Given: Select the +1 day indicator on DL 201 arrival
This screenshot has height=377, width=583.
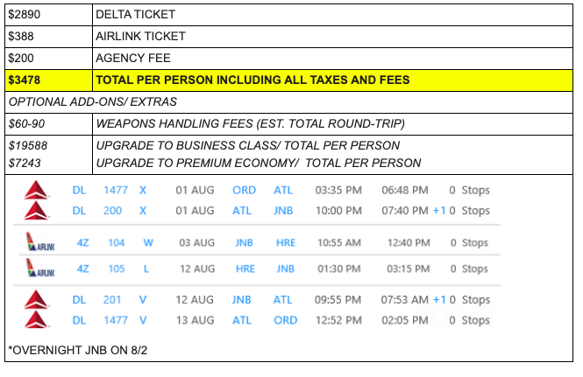Looking at the screenshot, I should click(439, 299).
